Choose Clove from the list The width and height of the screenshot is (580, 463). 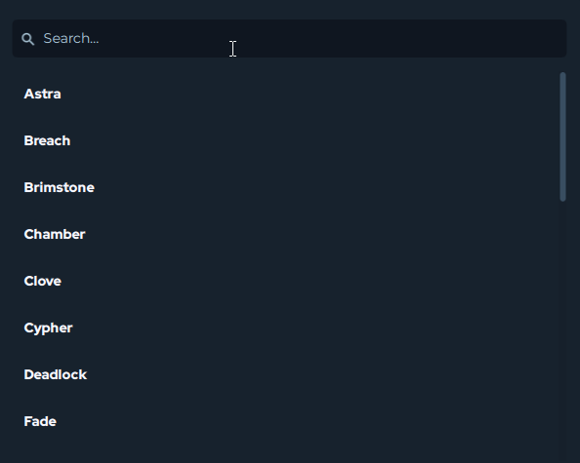[x=43, y=281]
